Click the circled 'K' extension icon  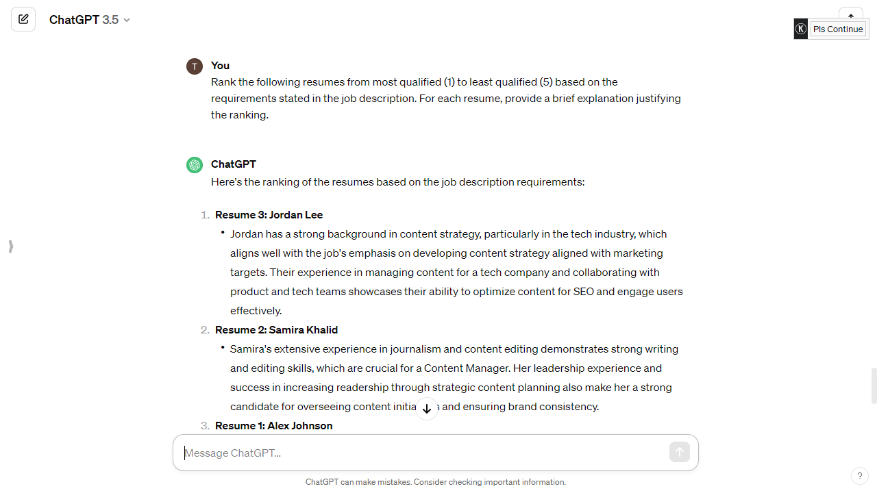click(x=800, y=29)
